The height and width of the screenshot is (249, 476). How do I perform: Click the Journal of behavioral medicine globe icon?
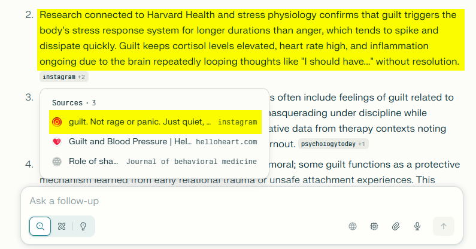pyautogui.click(x=57, y=161)
